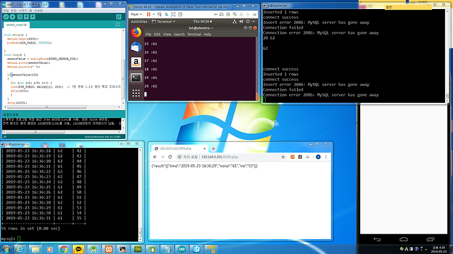The image size is (453, 254).
Task: Tap the Android recent apps button
Action: 430,239
